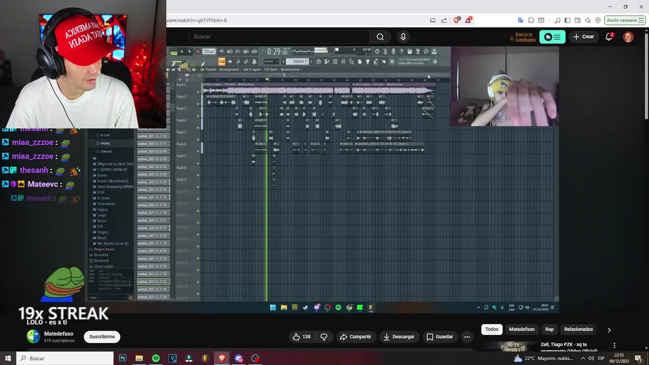The width and height of the screenshot is (649, 365).
Task: Select the FL Studio link chain icon
Action: (246, 61)
